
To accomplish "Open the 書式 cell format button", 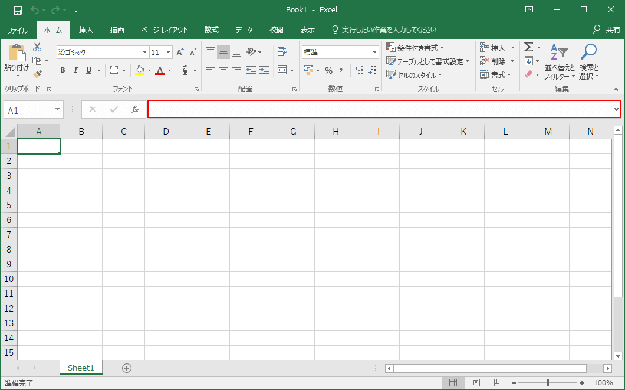I will 495,75.
